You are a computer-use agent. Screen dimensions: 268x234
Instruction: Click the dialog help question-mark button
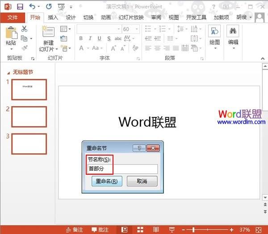139,148
